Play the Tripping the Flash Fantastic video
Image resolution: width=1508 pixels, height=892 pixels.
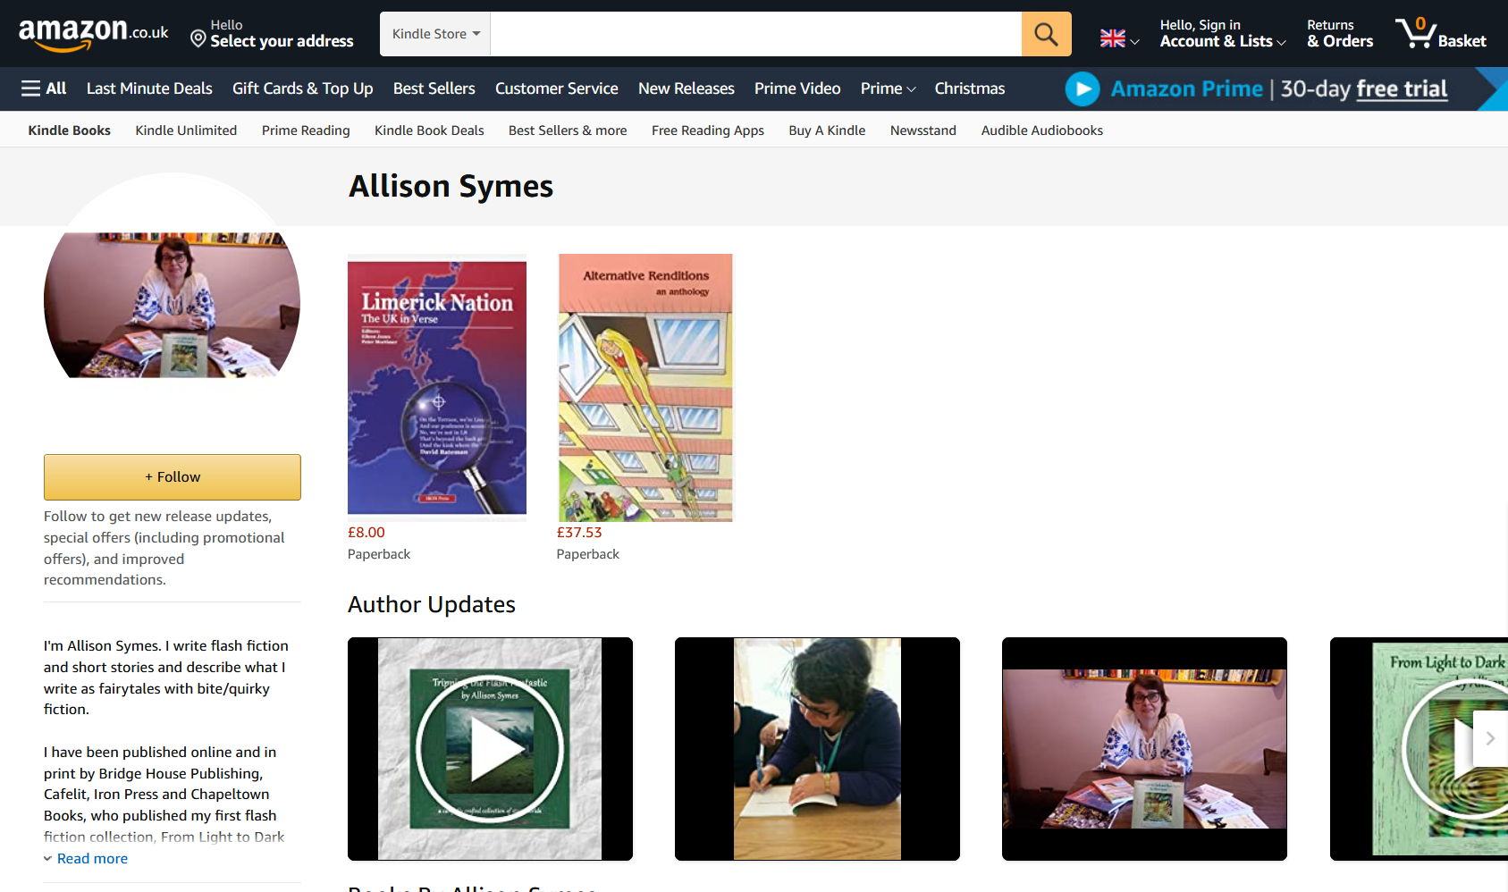pyautogui.click(x=490, y=749)
